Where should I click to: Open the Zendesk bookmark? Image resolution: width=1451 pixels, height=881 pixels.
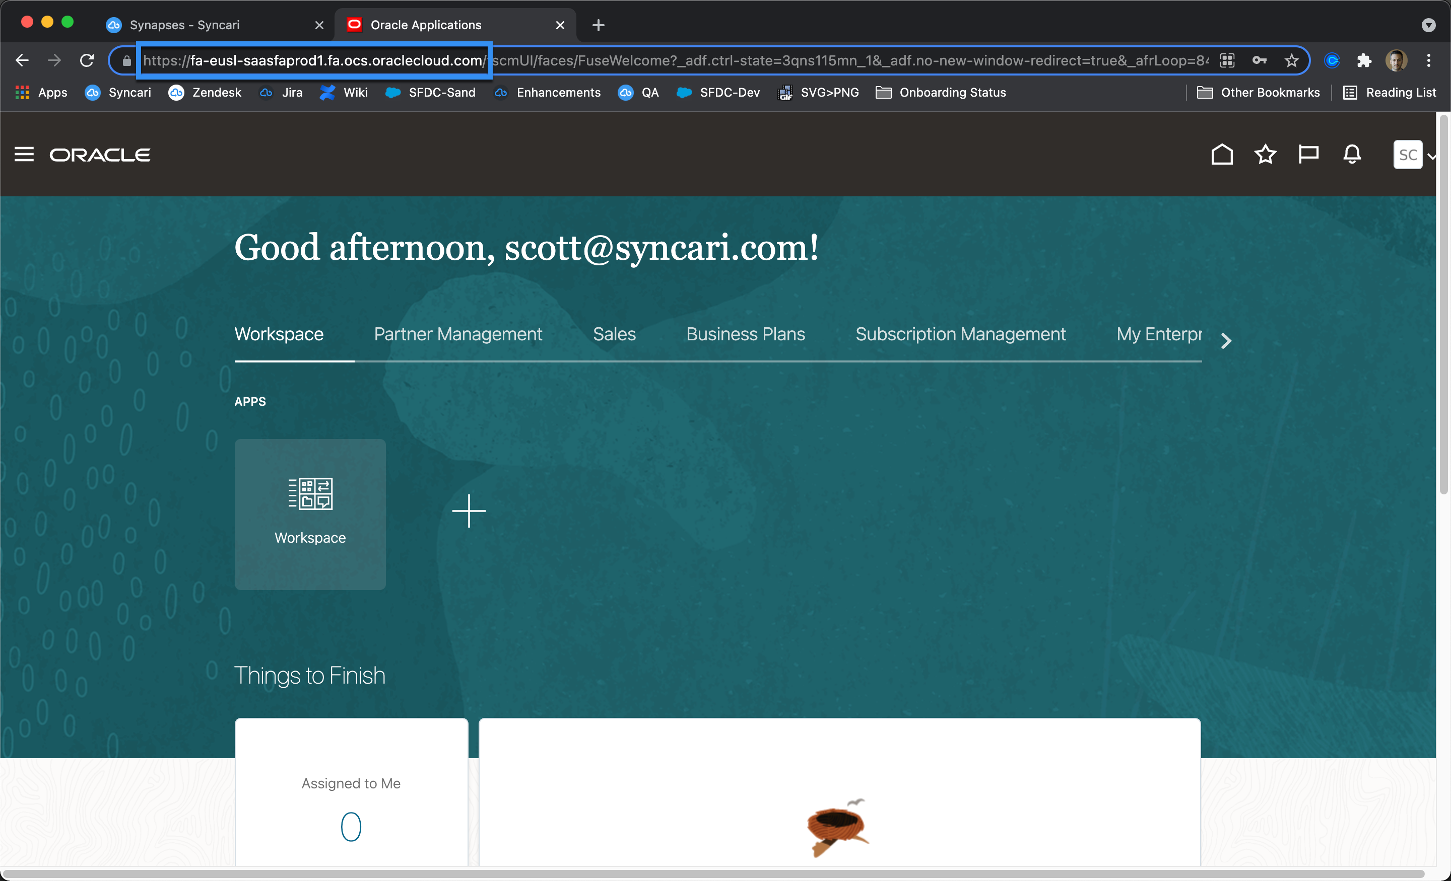point(205,93)
